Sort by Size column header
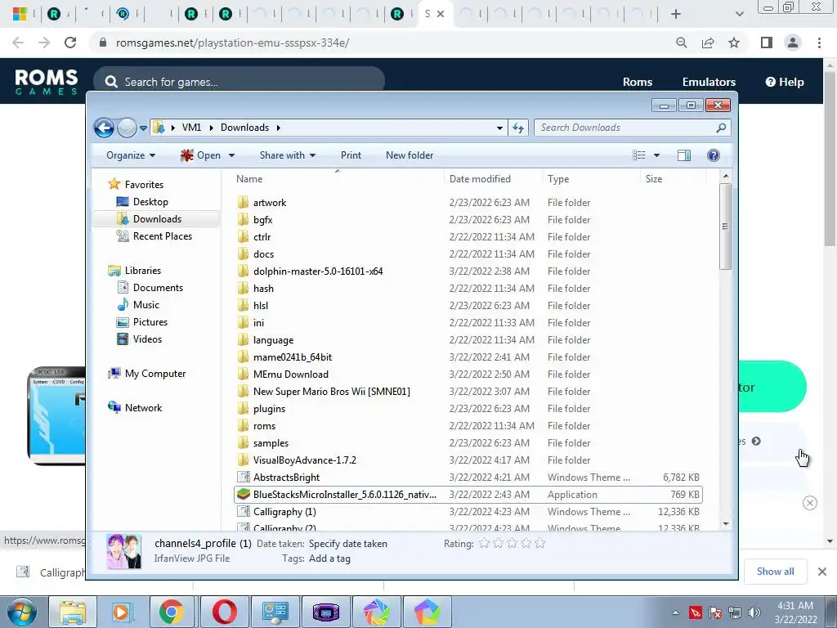This screenshot has width=837, height=628. [673, 179]
